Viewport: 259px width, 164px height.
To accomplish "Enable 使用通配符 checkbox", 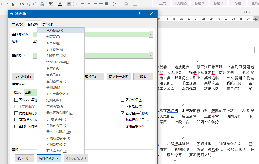I will (x=16, y=113).
